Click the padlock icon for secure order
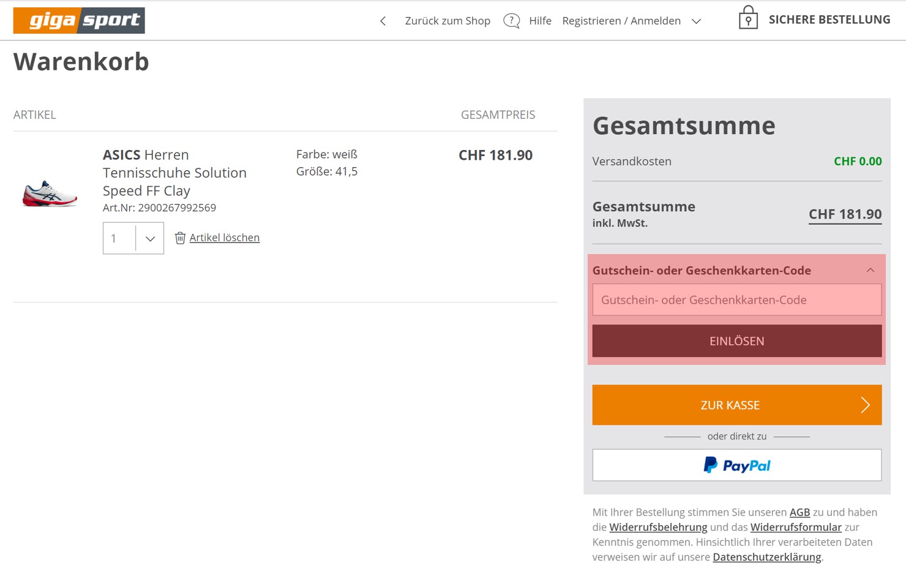 click(748, 18)
